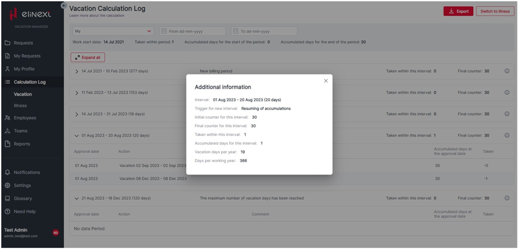This screenshot has width=518, height=249.
Task: Collapse the 01 Aug 2023 - 20 Aug 2023 interval
Action: pyautogui.click(x=76, y=135)
